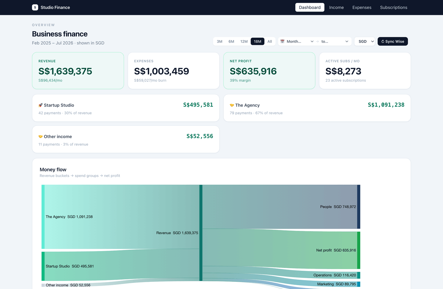Click 'Operations SGD 116,420' Sankey label
This screenshot has width=443, height=289.
(335, 275)
